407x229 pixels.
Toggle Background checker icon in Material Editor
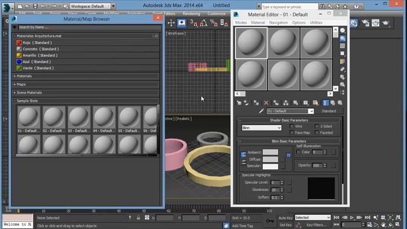click(x=343, y=46)
